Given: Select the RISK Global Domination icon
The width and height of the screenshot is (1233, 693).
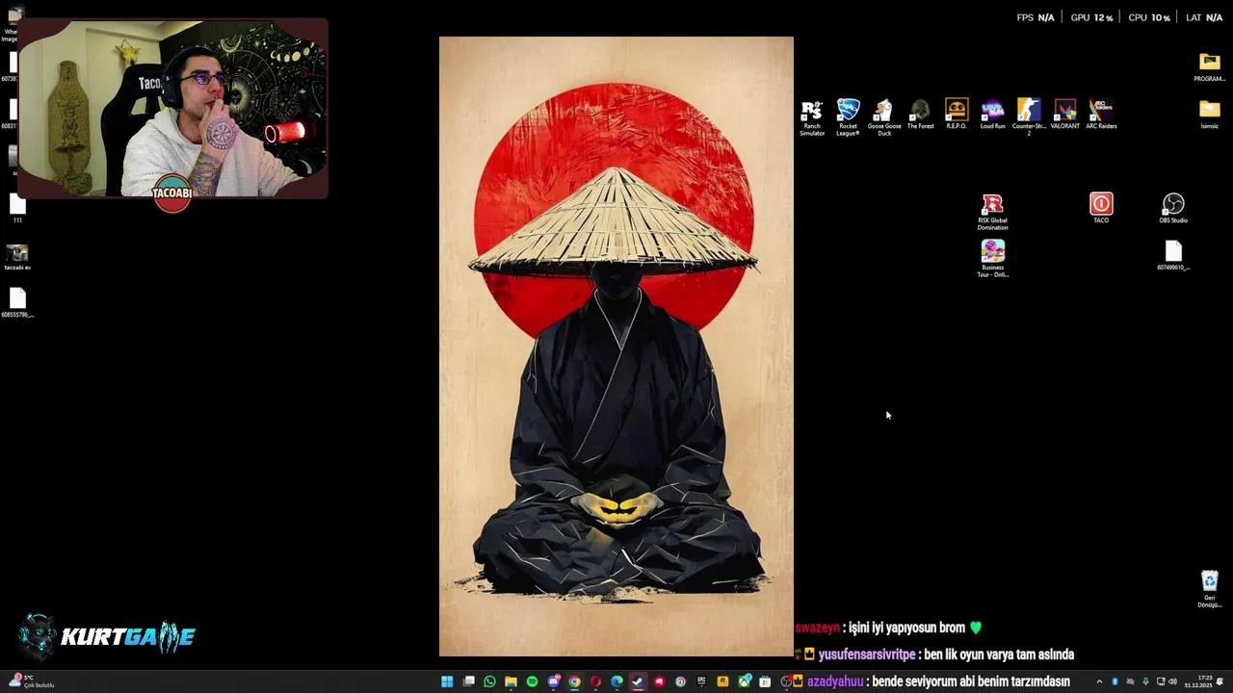Looking at the screenshot, I should (992, 212).
